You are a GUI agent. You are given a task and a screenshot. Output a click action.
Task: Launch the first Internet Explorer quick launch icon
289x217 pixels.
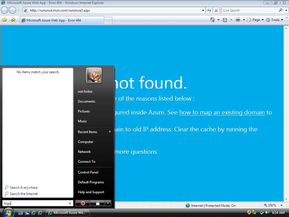click(34, 213)
